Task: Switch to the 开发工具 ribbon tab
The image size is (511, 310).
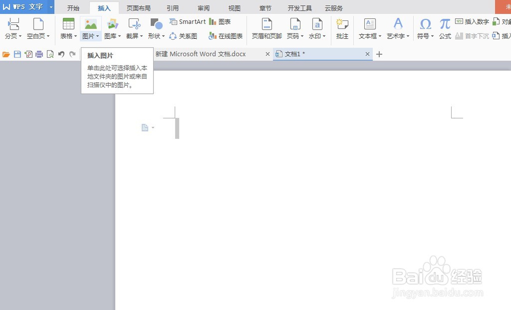Action: [x=299, y=8]
